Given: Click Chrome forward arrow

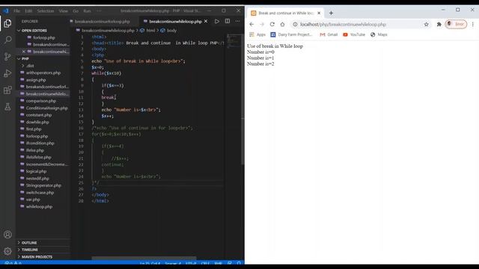Looking at the screenshot, I should tap(262, 24).
